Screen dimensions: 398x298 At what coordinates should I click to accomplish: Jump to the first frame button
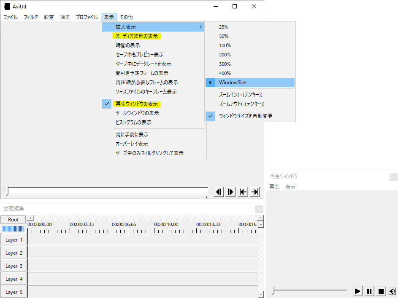click(243, 192)
